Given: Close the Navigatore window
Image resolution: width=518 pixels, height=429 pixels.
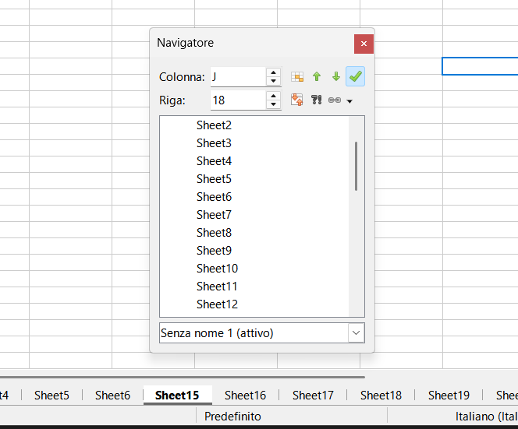Looking at the screenshot, I should 364,44.
